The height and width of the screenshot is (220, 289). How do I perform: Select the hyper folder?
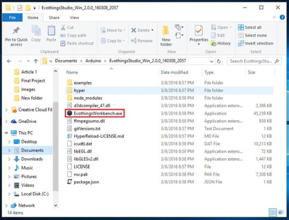click(x=169, y=91)
